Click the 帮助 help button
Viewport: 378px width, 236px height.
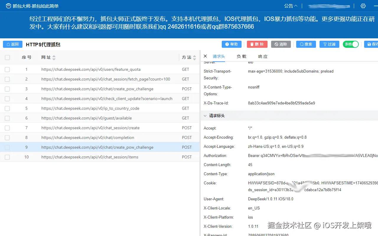click(x=232, y=44)
